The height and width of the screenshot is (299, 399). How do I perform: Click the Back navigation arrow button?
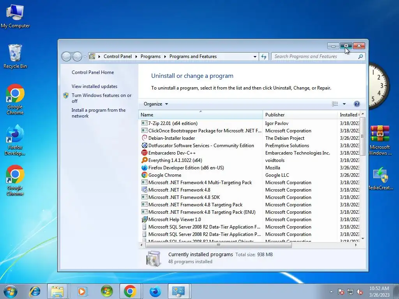tap(66, 56)
